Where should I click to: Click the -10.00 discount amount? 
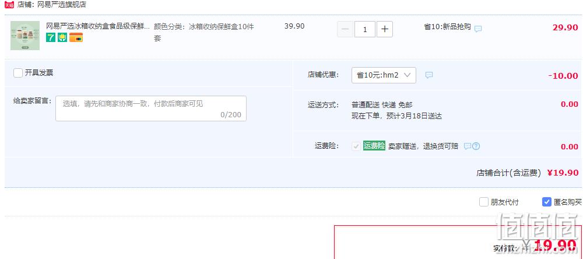click(x=563, y=76)
